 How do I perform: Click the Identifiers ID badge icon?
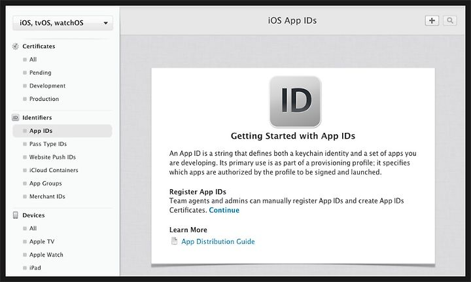click(15, 117)
